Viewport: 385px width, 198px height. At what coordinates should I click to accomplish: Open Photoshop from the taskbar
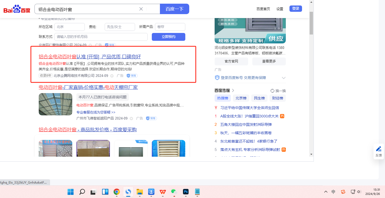tap(186, 192)
